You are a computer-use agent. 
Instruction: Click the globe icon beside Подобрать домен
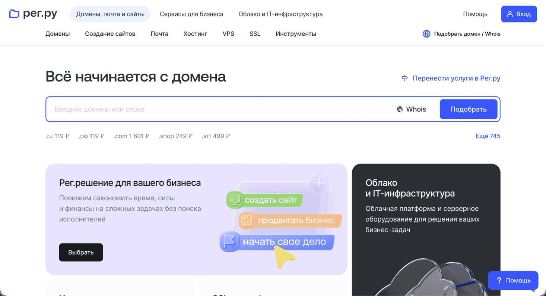click(x=426, y=34)
